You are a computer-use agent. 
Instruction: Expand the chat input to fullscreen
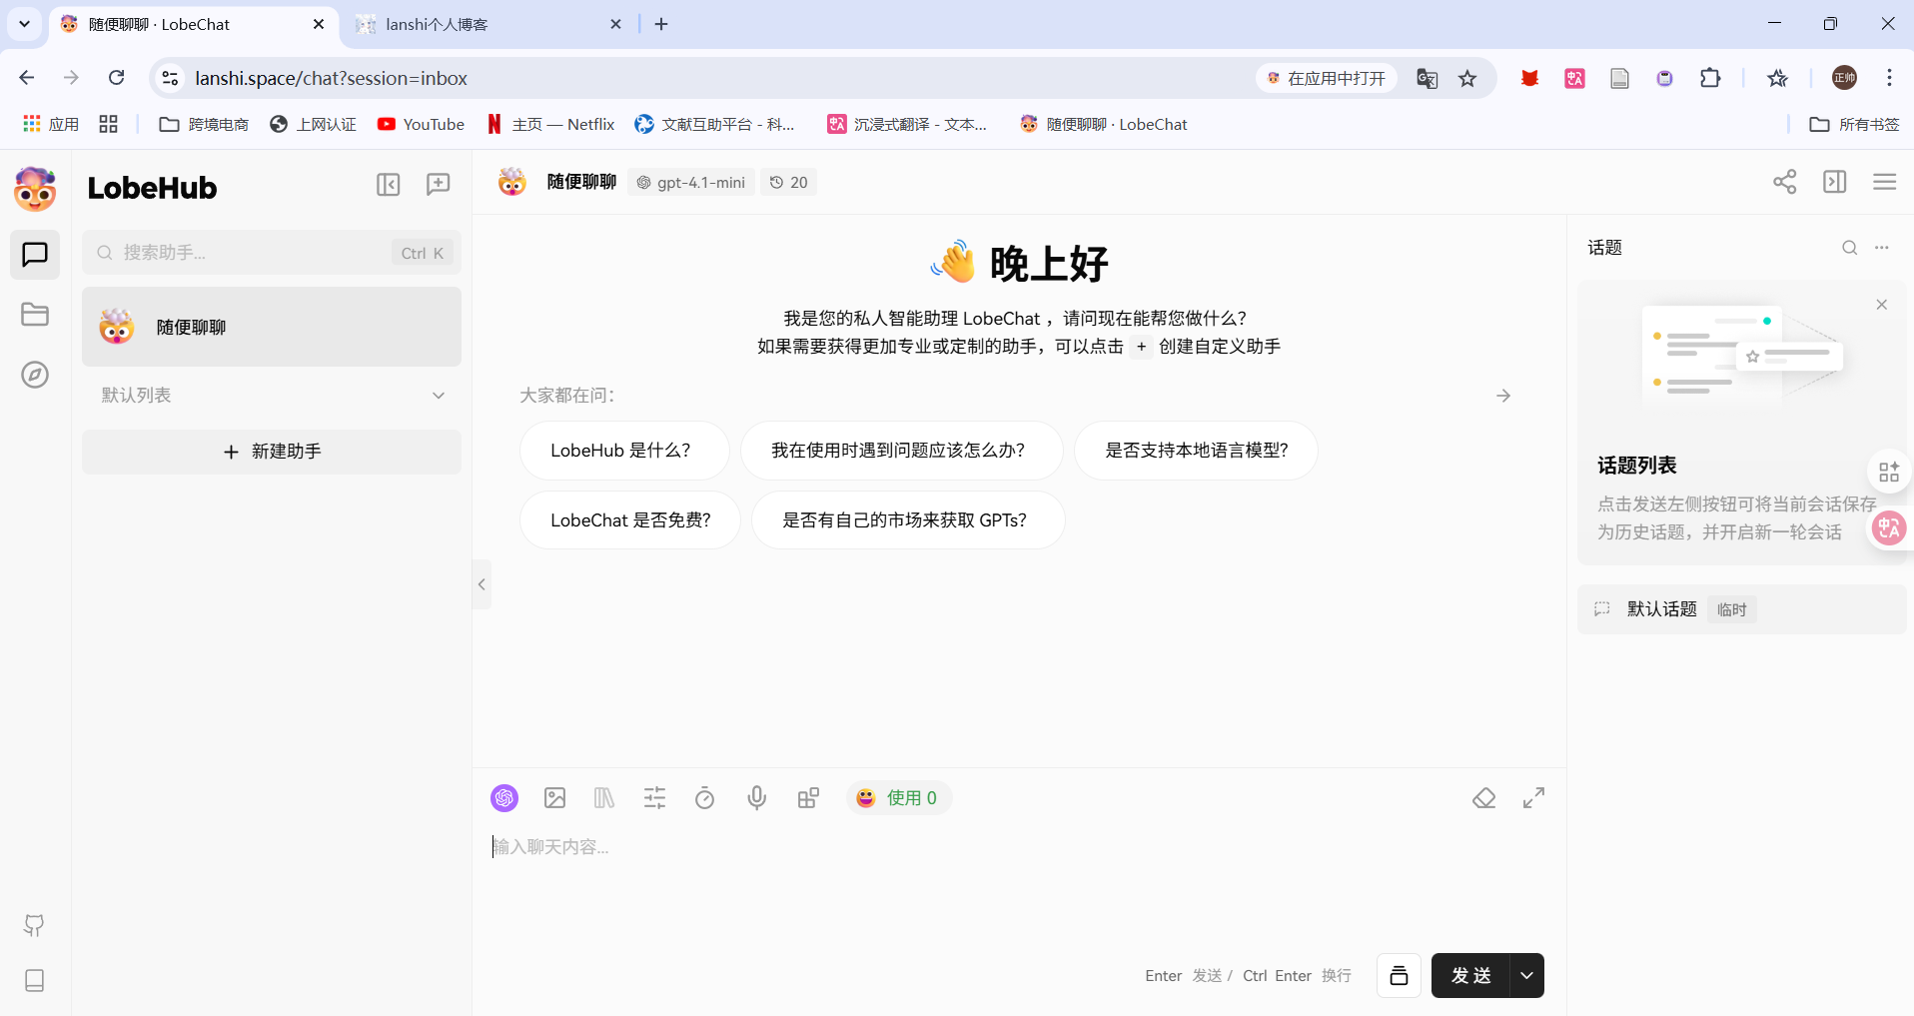pos(1533,797)
